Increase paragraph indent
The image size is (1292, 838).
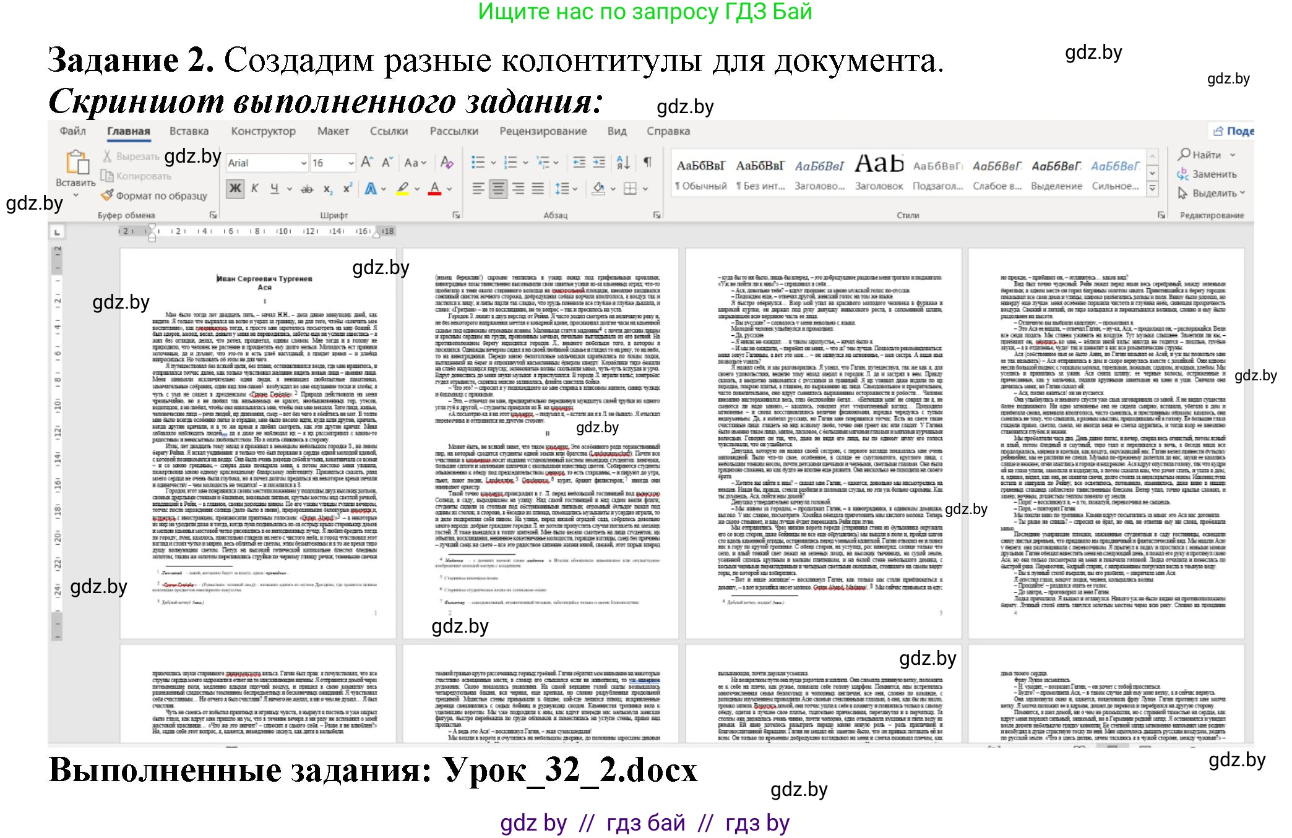coord(599,162)
